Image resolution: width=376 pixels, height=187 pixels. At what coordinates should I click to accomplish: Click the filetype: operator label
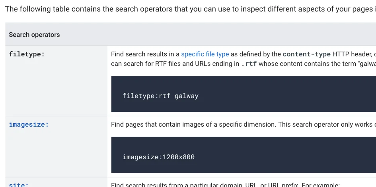(x=27, y=54)
